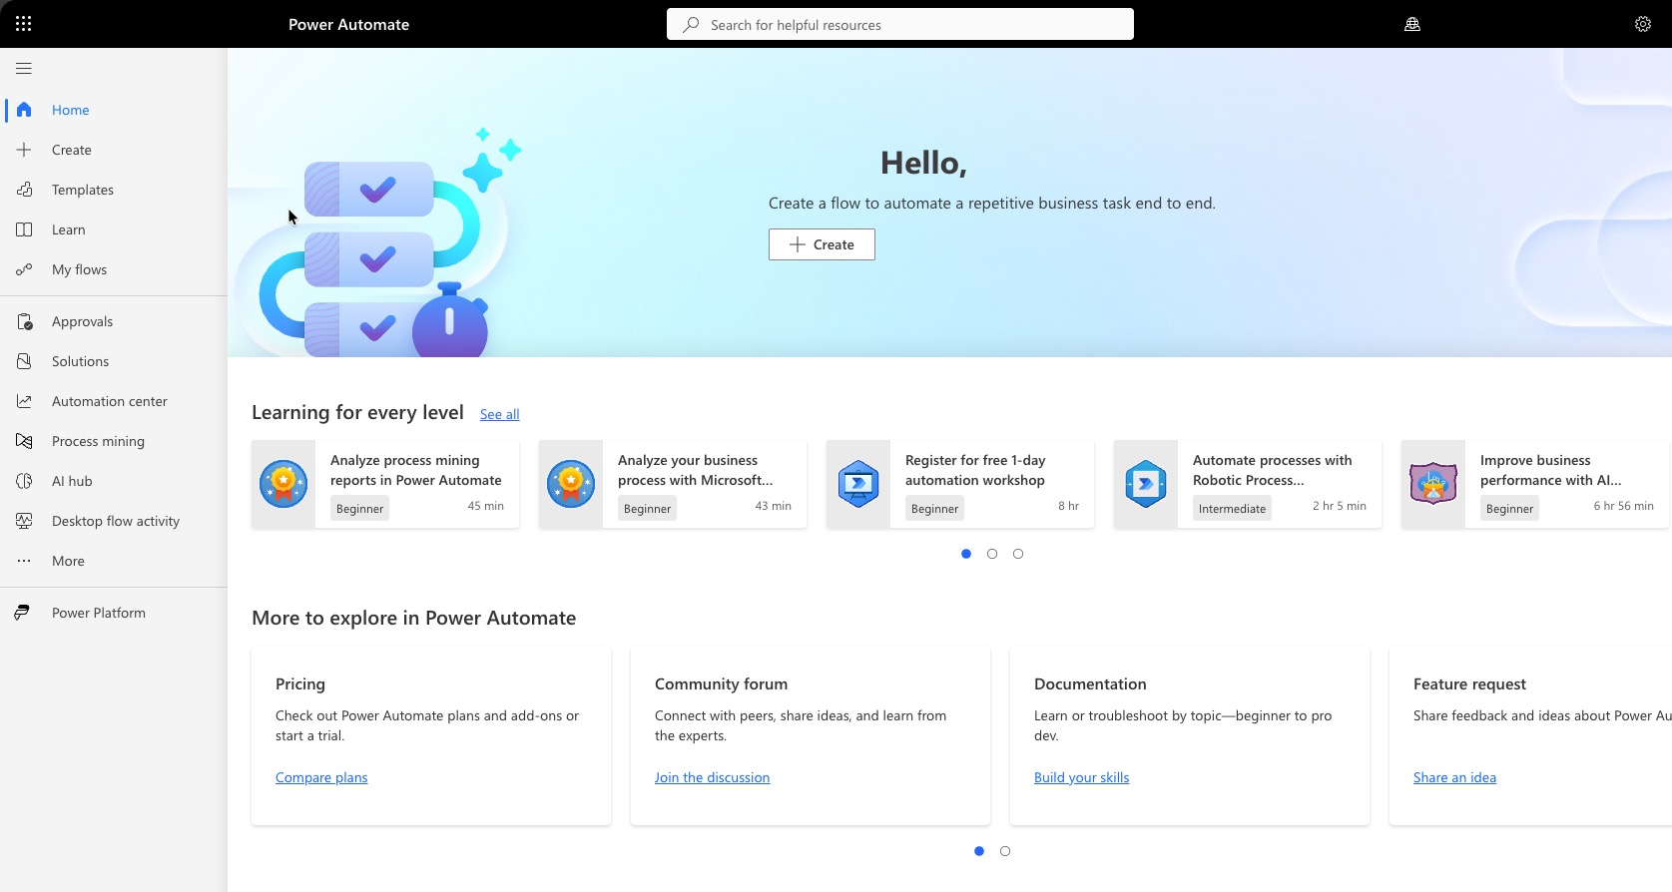Click the Intermediate level tag
The image size is (1672, 892).
[1232, 509]
